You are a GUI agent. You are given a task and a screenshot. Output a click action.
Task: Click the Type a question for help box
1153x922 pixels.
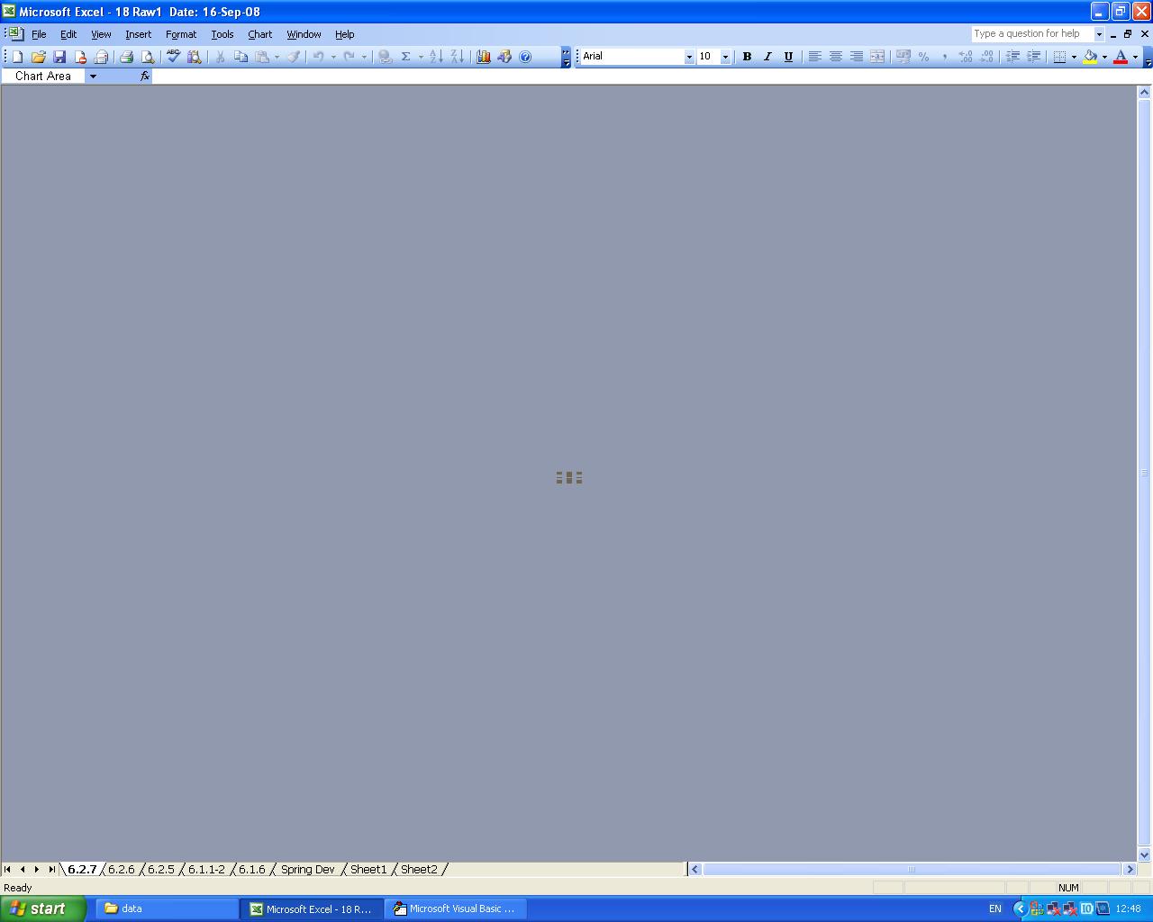point(1031,34)
